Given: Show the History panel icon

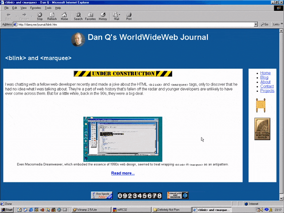Looking at the screenshot, I should click(103, 16).
